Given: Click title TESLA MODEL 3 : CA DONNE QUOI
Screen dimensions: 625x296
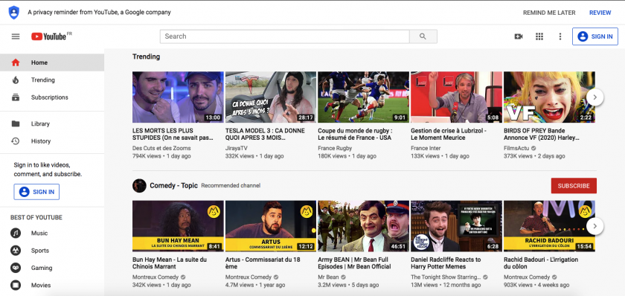Looking at the screenshot, I should 265,135.
